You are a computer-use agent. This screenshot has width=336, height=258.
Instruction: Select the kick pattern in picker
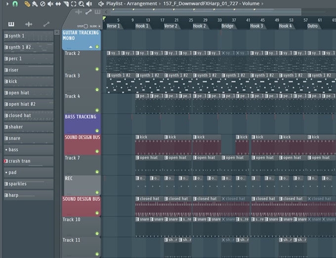[x=29, y=81]
